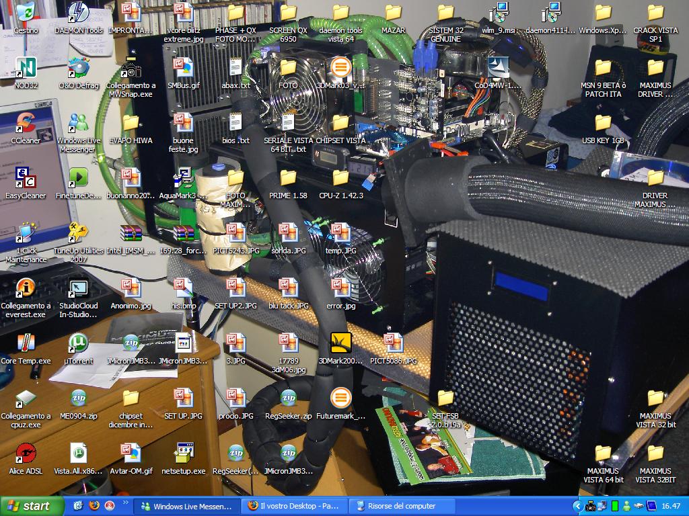Select the Vista.All.x86 torrent file
689x516 pixels.
[x=79, y=454]
